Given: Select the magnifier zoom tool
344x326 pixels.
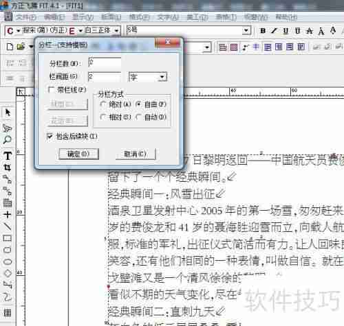Looking at the screenshot, I should tap(8, 139).
